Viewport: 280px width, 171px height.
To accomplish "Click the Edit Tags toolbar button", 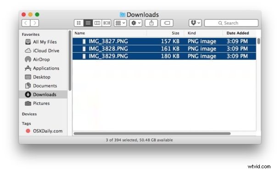I will coord(167,23).
